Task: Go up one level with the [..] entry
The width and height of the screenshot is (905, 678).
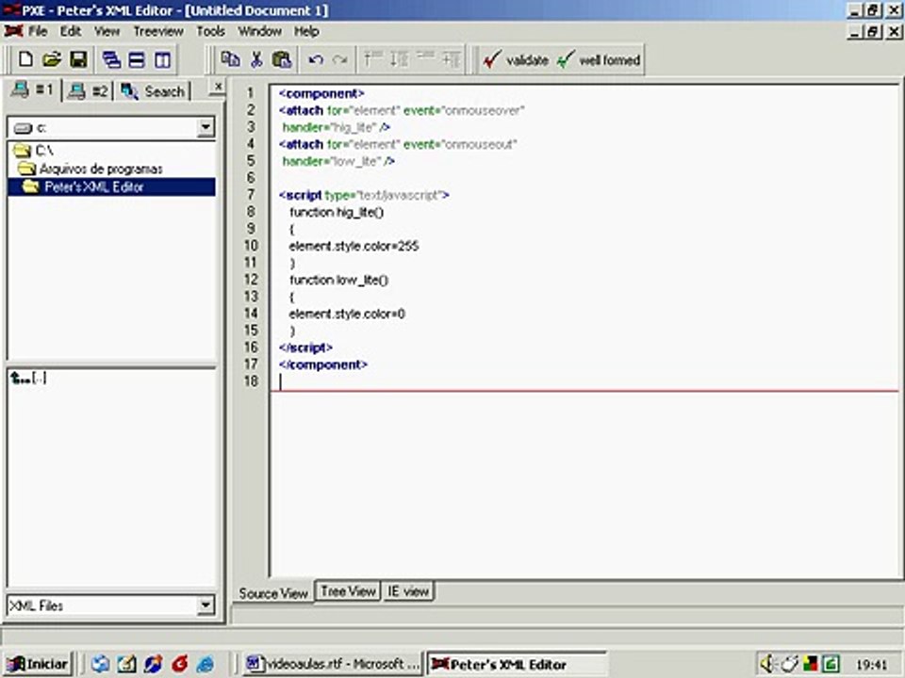Action: coord(28,379)
